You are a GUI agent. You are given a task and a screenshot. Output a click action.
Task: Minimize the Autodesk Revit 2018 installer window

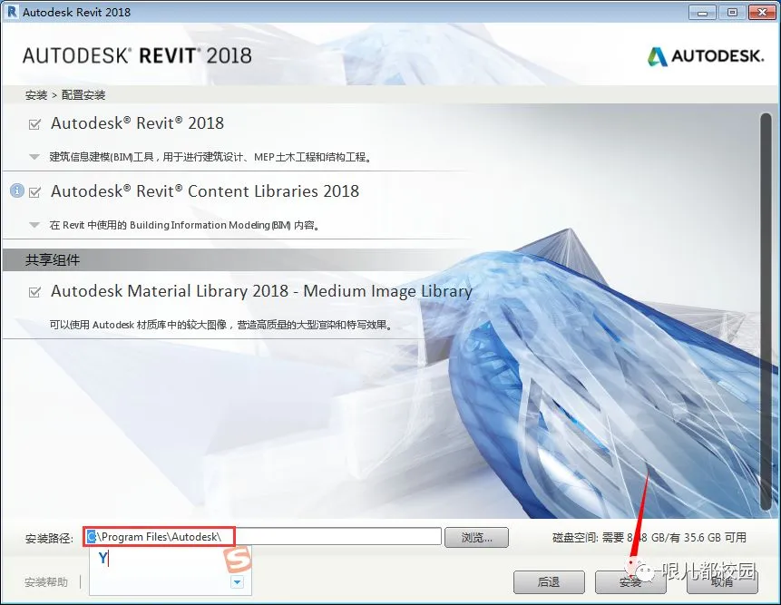click(x=702, y=13)
